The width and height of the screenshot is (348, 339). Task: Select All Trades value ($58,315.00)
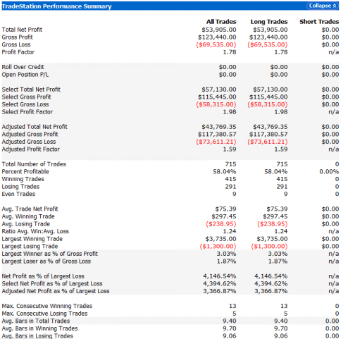point(216,104)
